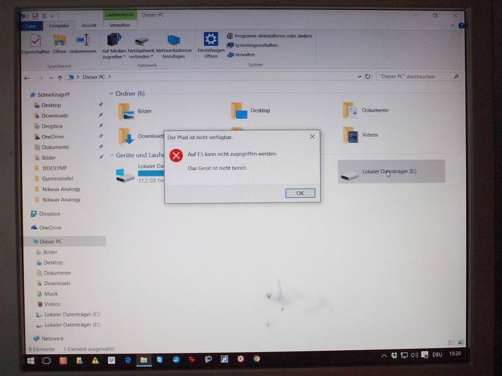Open Einstellungen via the gear icon
This screenshot has width=502, height=376.
pyautogui.click(x=211, y=39)
